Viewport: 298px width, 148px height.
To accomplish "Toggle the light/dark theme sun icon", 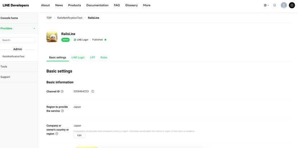I will [292, 5].
